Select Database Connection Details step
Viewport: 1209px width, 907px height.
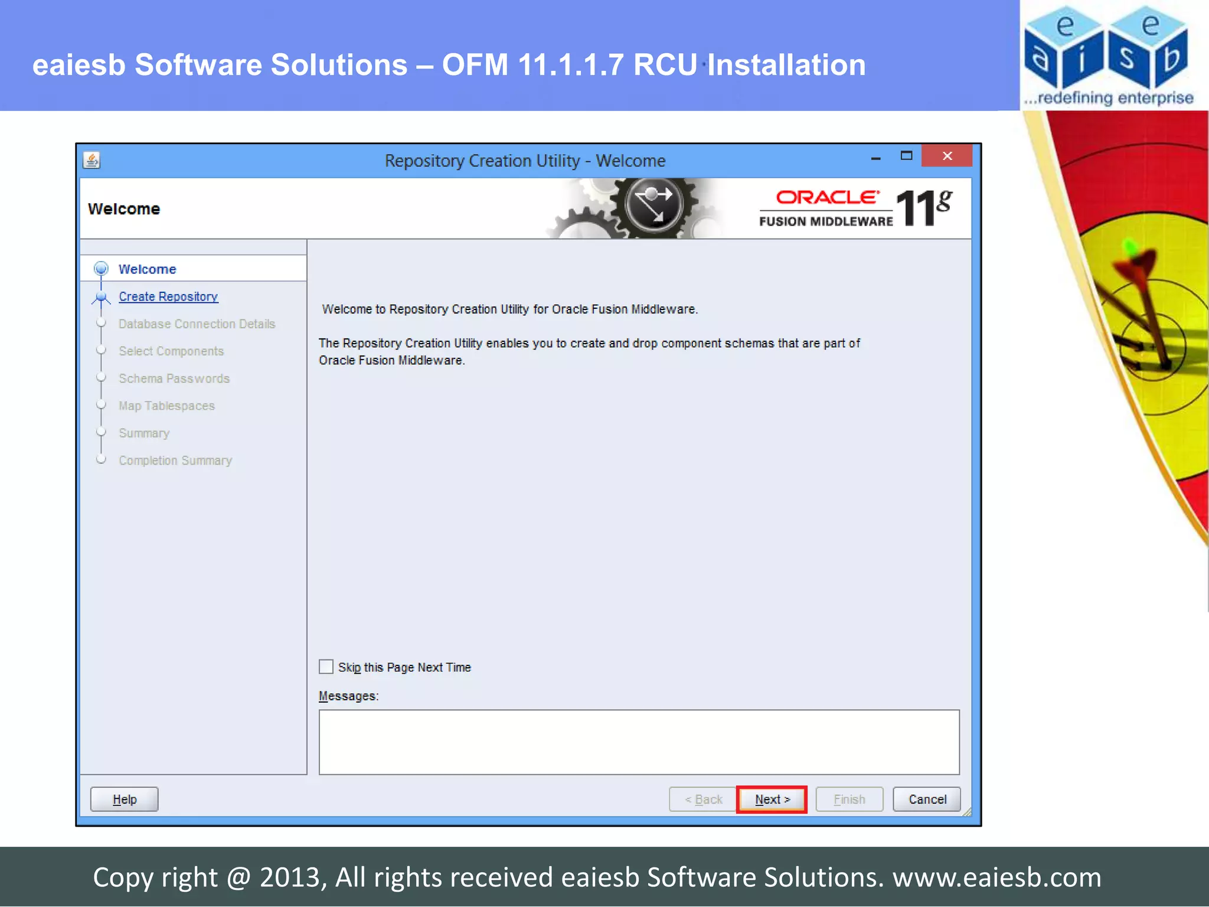click(197, 324)
